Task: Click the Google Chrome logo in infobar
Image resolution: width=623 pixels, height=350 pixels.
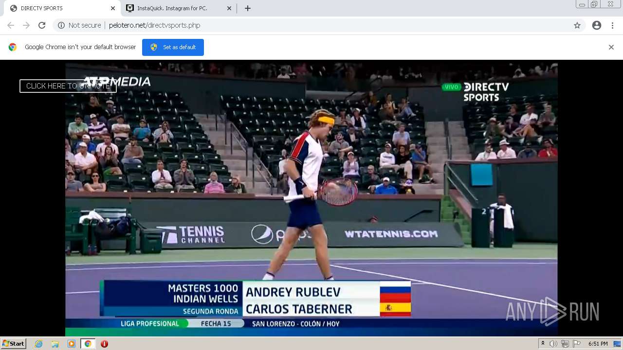Action: click(x=13, y=47)
